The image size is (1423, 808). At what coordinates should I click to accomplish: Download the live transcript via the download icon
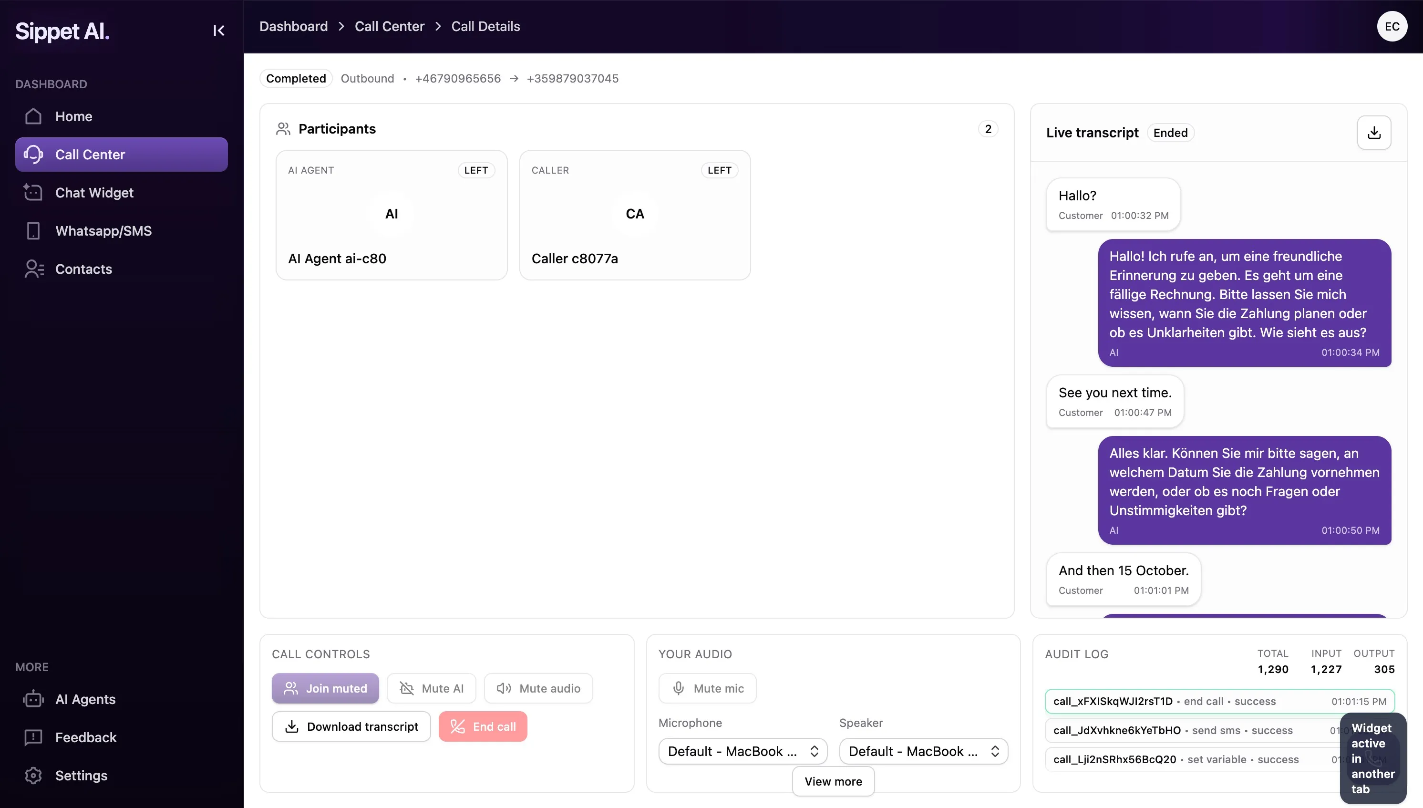[1374, 132]
